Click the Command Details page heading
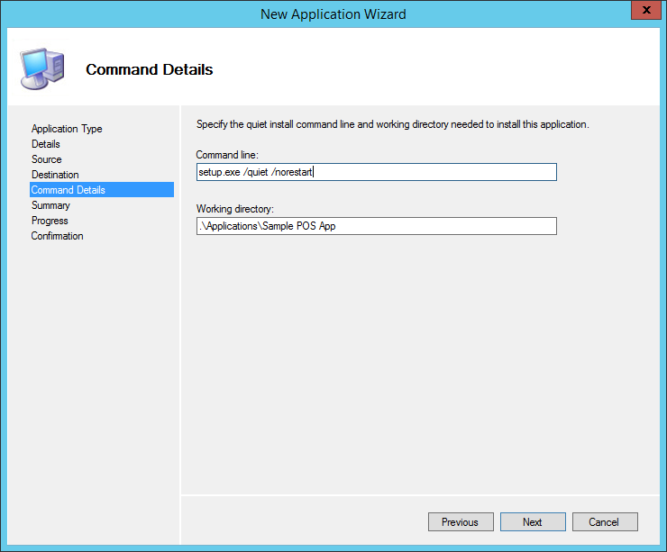 149,69
